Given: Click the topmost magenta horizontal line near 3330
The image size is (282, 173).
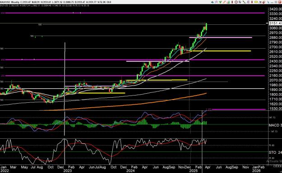Looking at the screenshot, I should coord(135,13).
